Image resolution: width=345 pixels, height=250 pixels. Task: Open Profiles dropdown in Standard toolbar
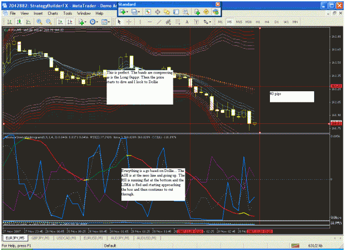[x=135, y=12]
